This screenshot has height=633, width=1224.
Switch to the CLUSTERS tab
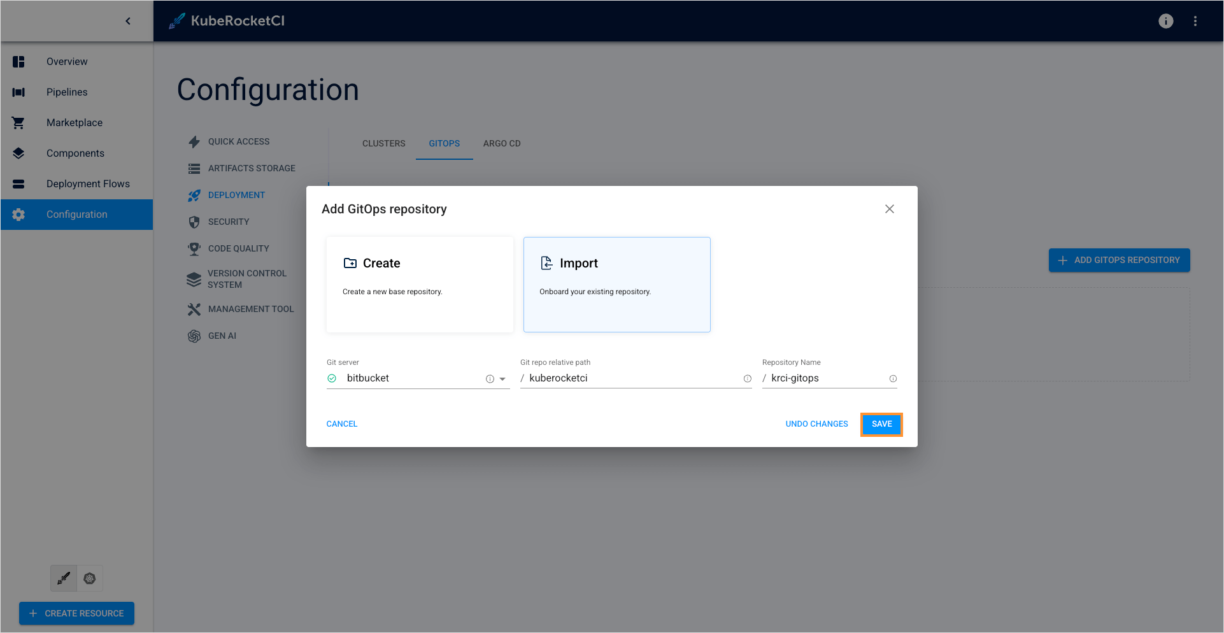click(383, 143)
